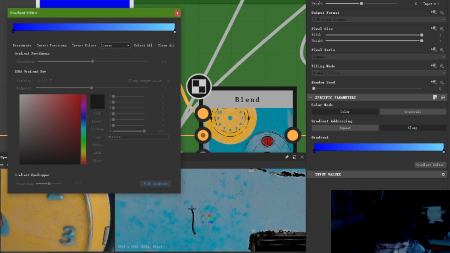Click the Blend node's top input connector

pos(203,114)
